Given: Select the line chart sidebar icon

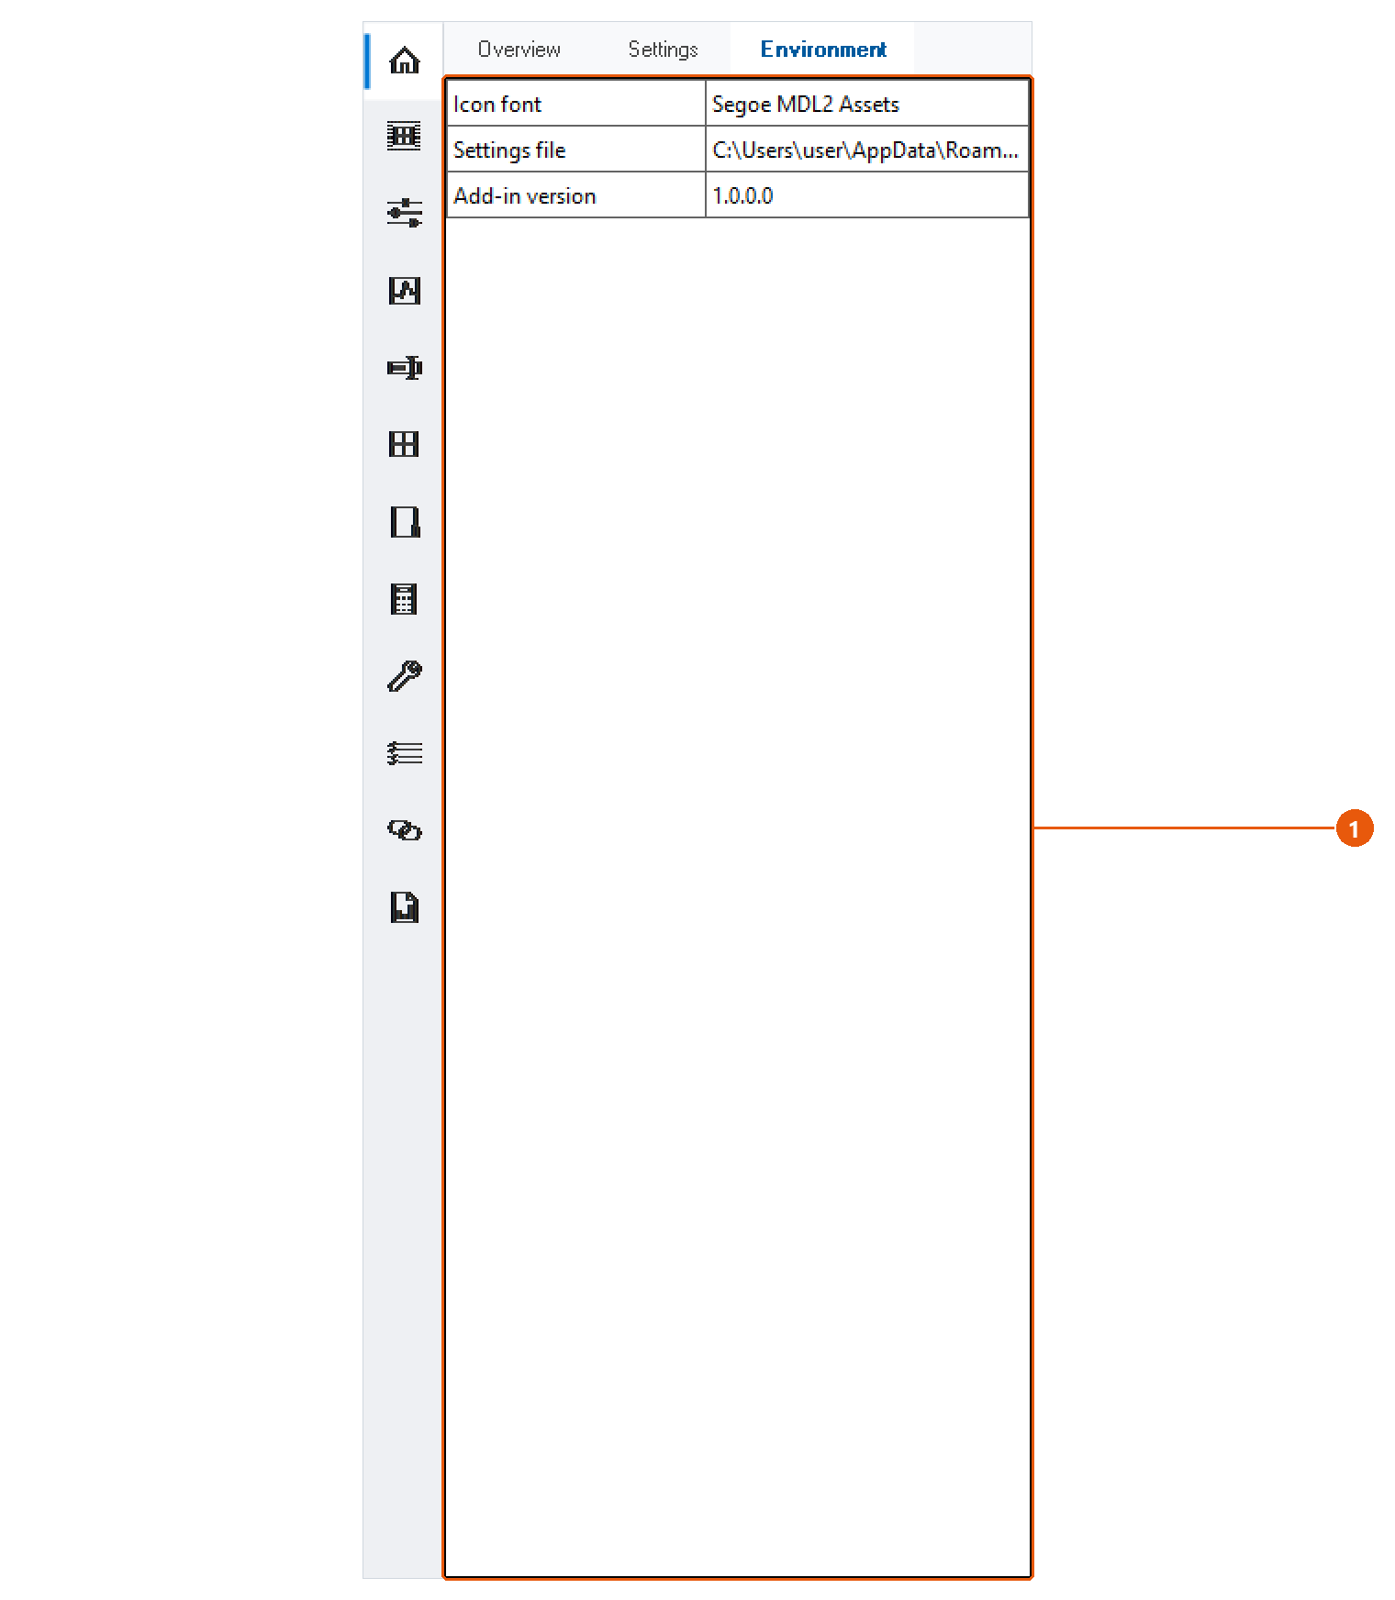Looking at the screenshot, I should point(404,291).
